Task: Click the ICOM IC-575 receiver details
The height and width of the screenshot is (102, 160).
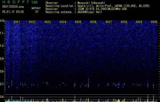Action: 102,9
